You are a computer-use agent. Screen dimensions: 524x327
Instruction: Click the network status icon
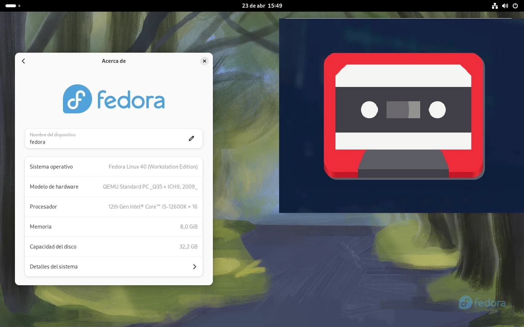[x=495, y=6]
